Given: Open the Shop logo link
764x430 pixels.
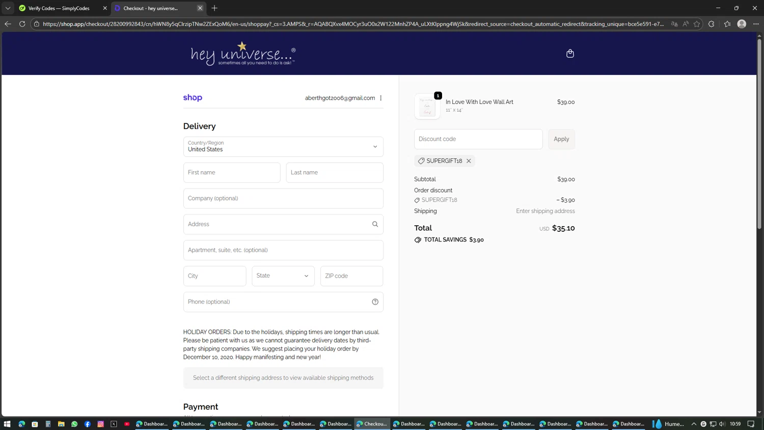Looking at the screenshot, I should 193,98.
